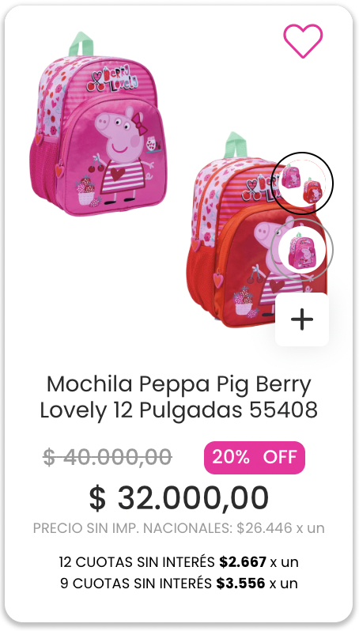Viewport: 359px width, 631px height.
Task: Click the $ 32.000,00 current price
Action: click(x=179, y=498)
